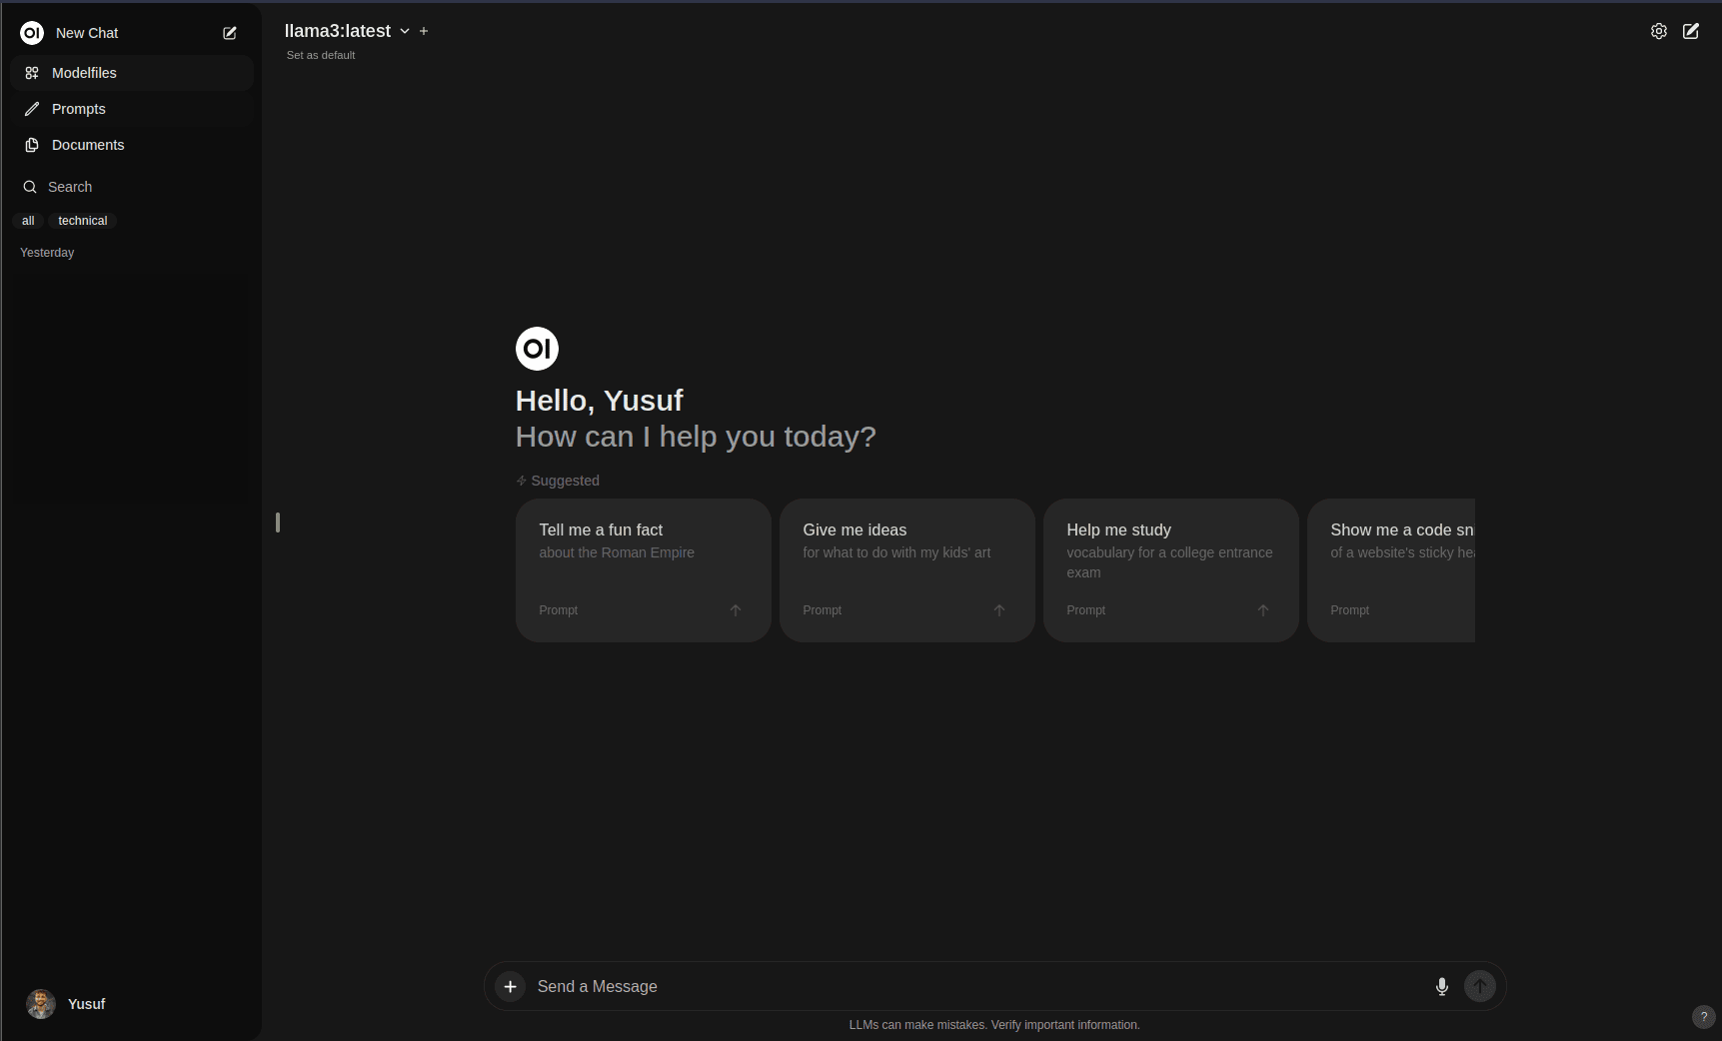
Task: Collapse the sidebar using the handle
Action: [x=278, y=522]
